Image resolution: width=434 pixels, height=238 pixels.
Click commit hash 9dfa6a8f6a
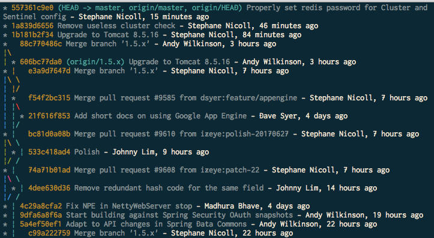(41, 215)
